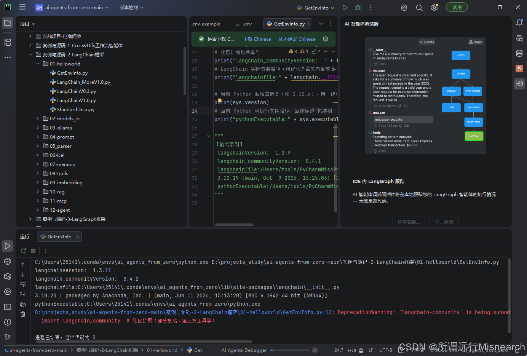Print the console output icon
The image size is (527, 356).
(23, 304)
